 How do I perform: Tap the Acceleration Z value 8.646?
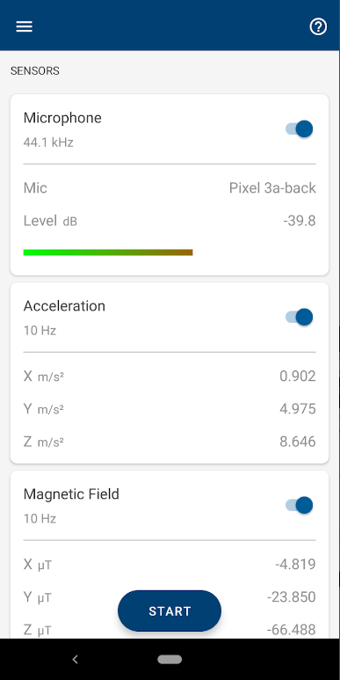[298, 442]
